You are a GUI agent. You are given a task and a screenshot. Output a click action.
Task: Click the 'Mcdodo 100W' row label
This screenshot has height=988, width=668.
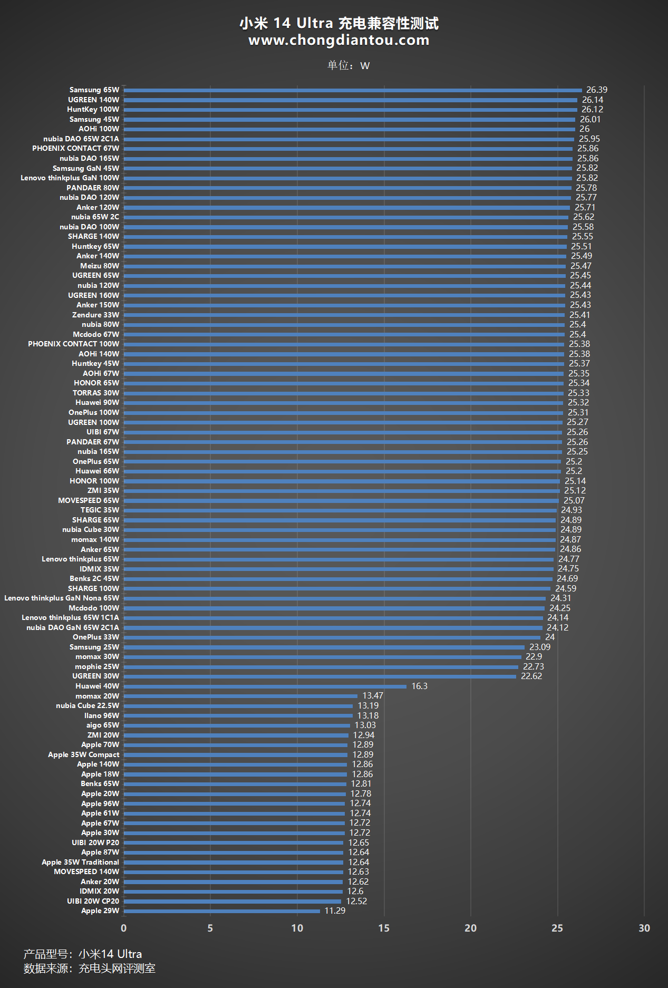(94, 608)
